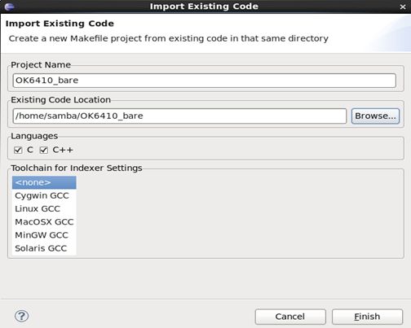The width and height of the screenshot is (411, 328).
Task: Click the Import Existing Code title bar
Action: (x=204, y=7)
